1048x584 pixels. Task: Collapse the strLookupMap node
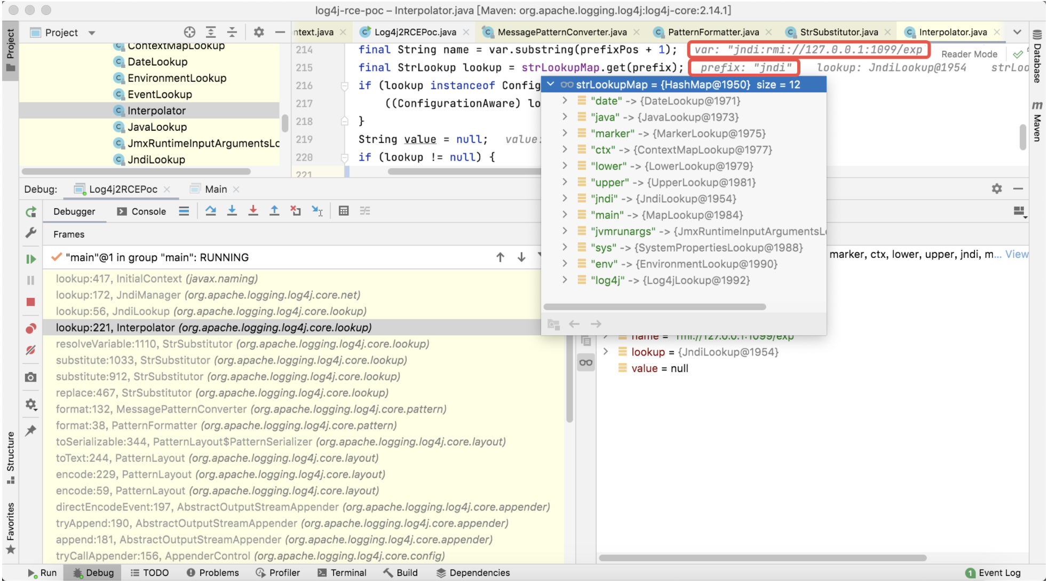551,84
